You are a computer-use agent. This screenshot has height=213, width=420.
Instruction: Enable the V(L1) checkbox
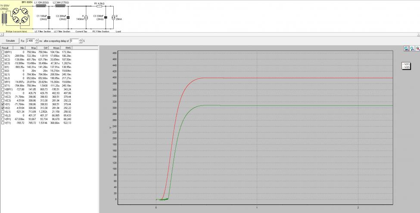click(3, 111)
